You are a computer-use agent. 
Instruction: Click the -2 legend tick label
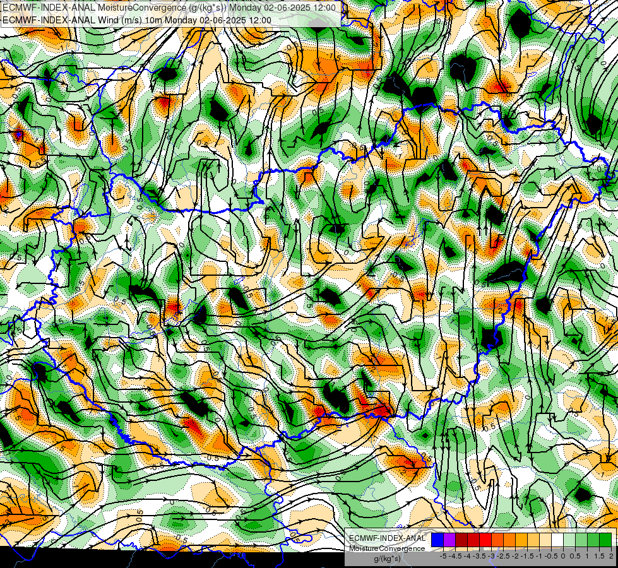(516, 556)
